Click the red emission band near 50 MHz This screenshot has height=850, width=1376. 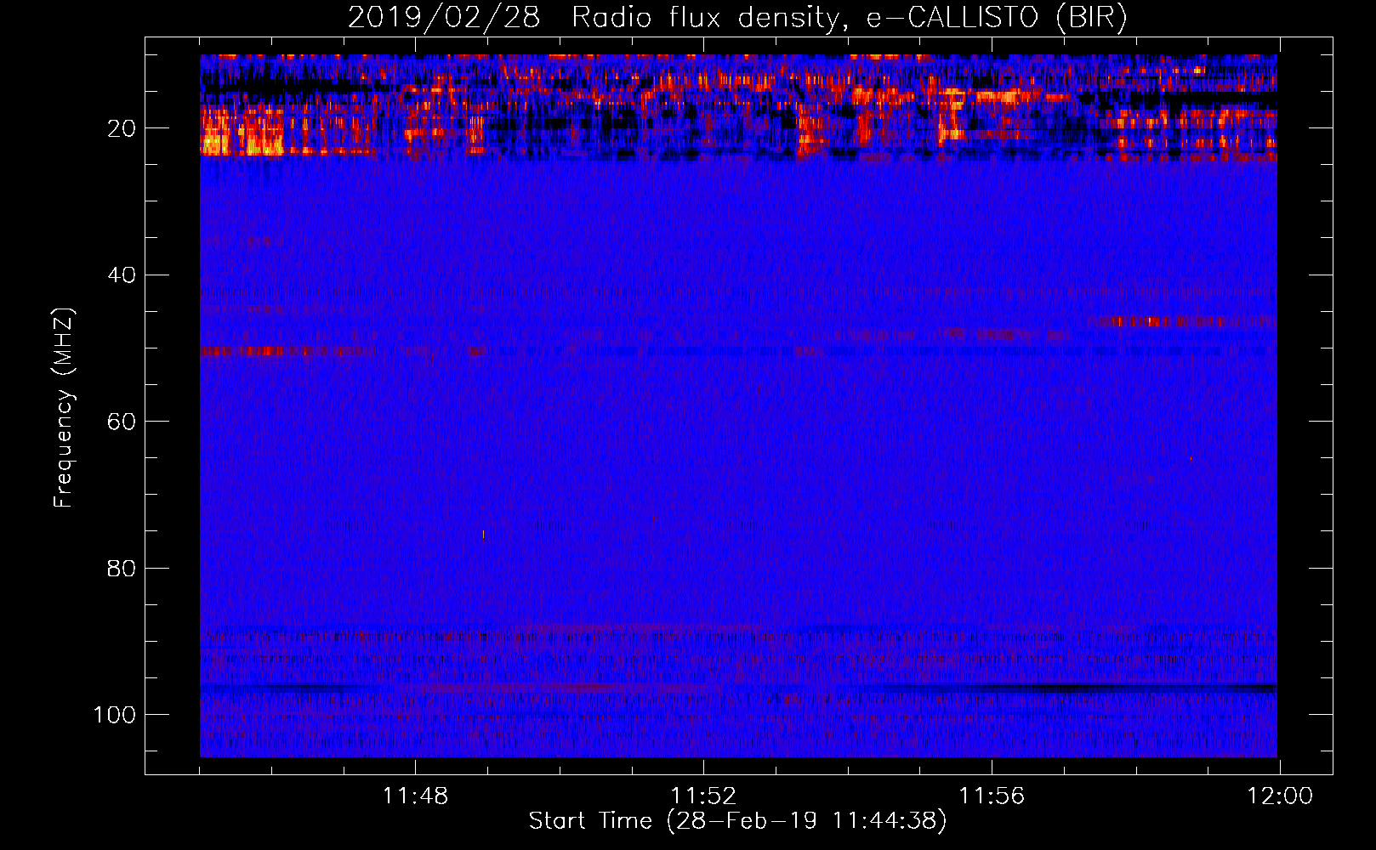click(x=287, y=351)
